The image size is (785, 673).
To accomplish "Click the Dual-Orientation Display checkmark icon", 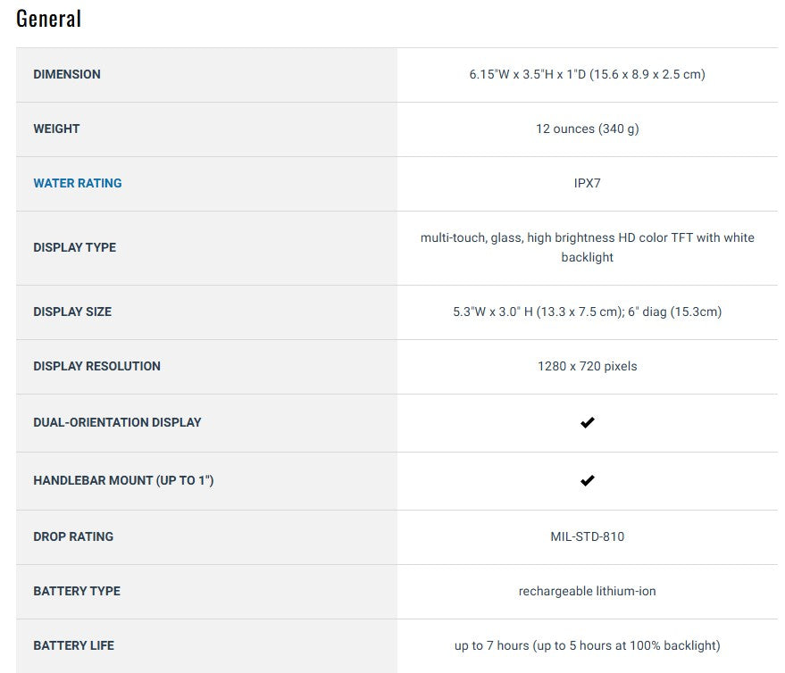I will pos(587,422).
